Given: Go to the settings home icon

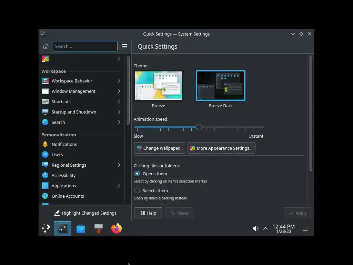Looking at the screenshot, I should tap(46, 47).
